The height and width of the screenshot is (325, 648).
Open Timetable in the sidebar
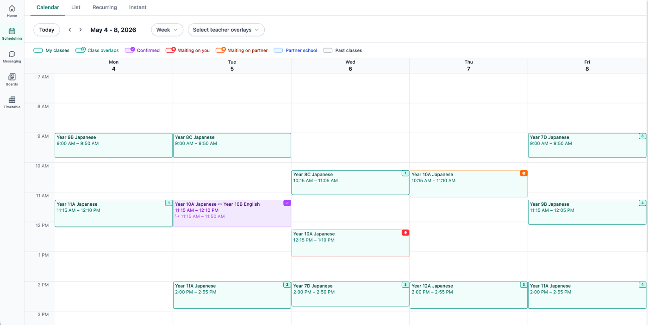[x=12, y=102]
